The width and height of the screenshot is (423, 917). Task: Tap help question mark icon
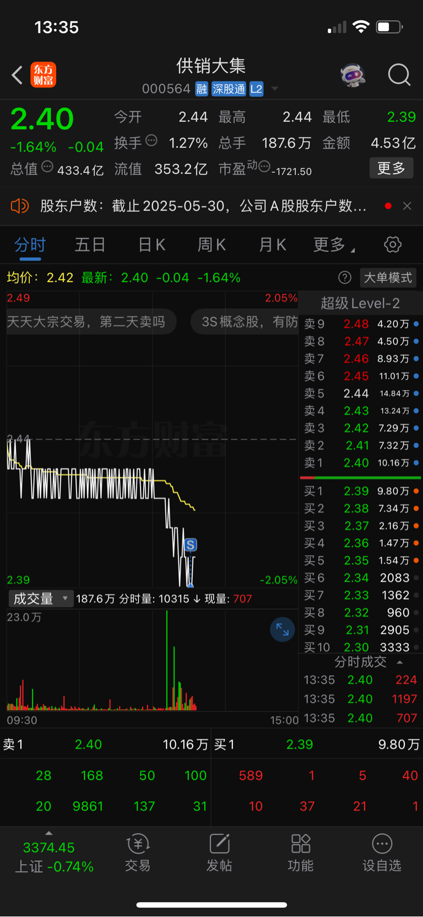pyautogui.click(x=345, y=277)
